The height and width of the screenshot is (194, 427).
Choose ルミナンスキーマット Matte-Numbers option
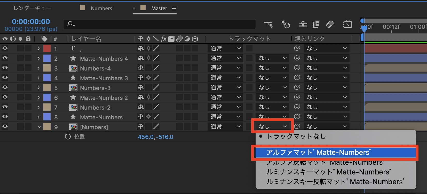point(336,172)
